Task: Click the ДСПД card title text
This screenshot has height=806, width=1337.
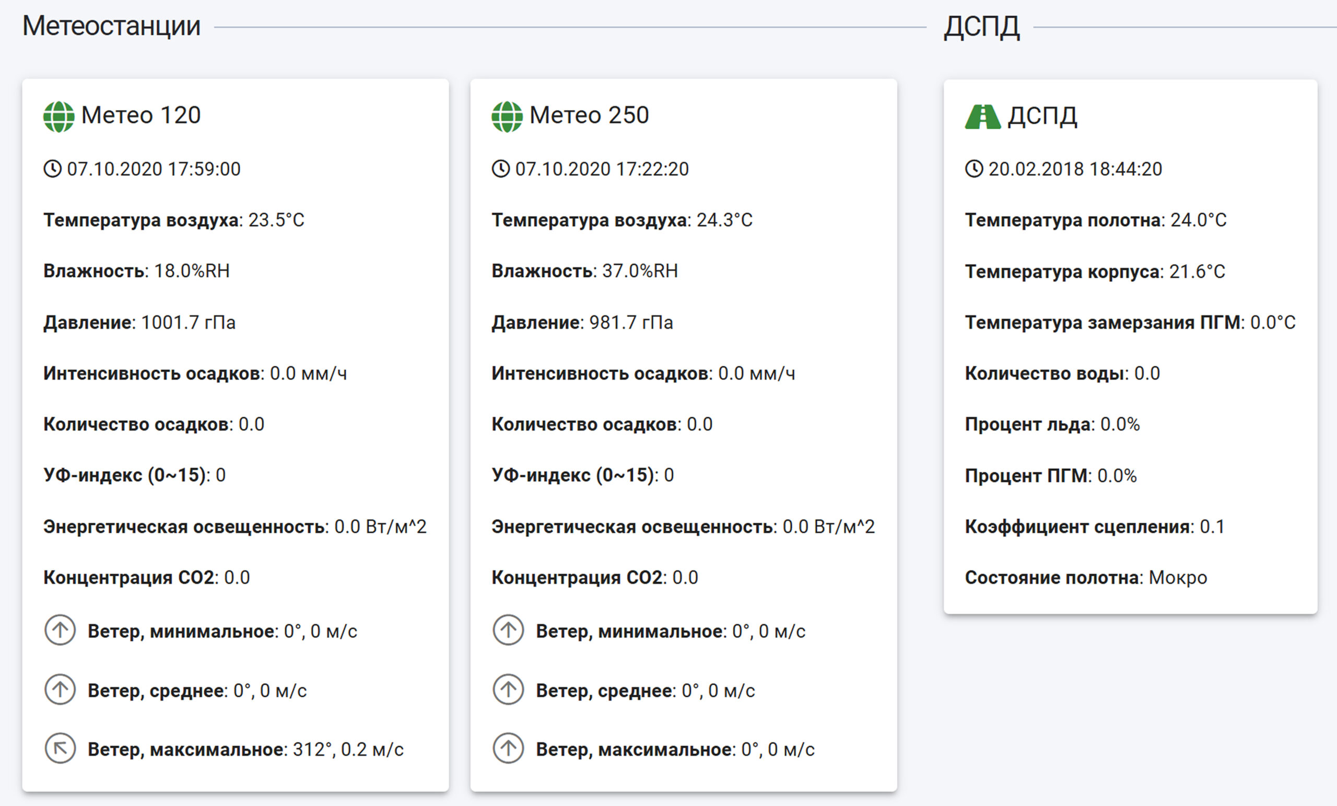Action: (1042, 116)
